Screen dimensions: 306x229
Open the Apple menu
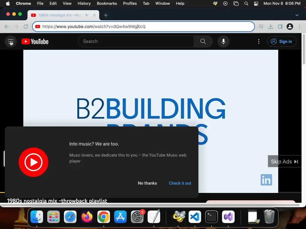coord(8,3)
